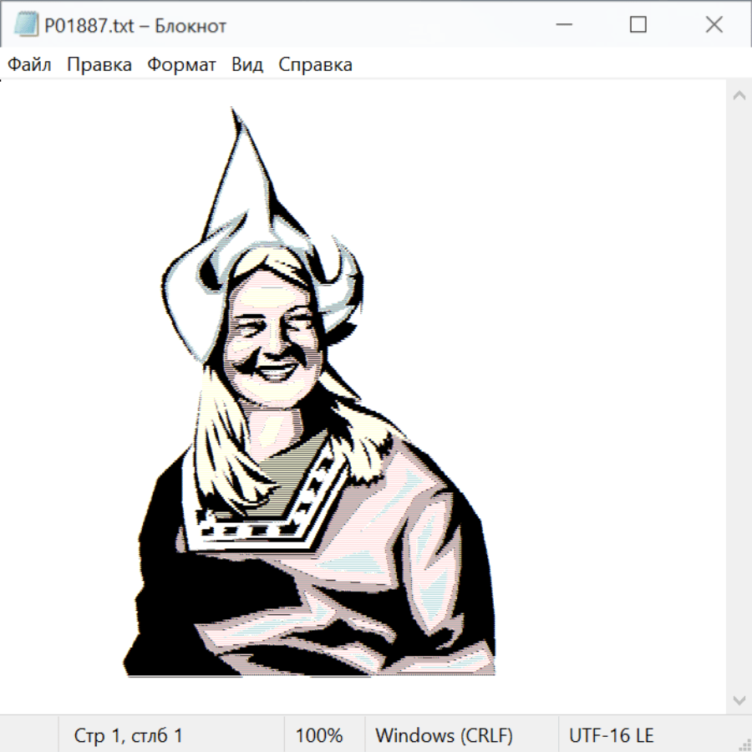This screenshot has height=752, width=752.
Task: Minimize the Блокнот window
Action: 563,25
